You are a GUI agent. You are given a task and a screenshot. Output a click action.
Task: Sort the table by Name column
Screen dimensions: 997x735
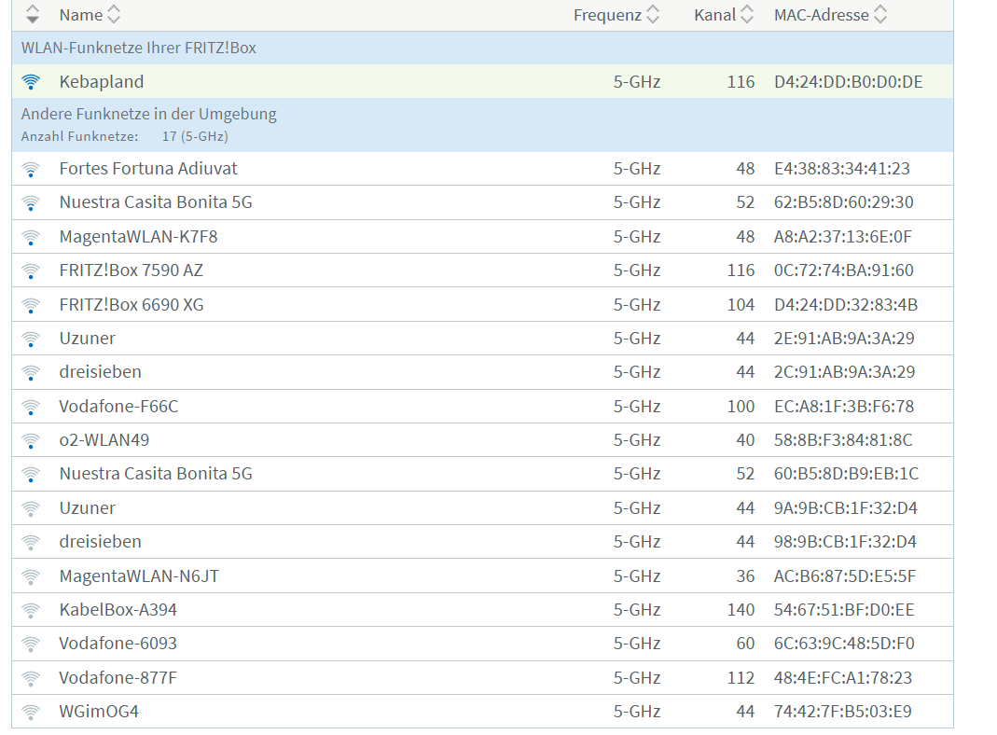coord(114,14)
